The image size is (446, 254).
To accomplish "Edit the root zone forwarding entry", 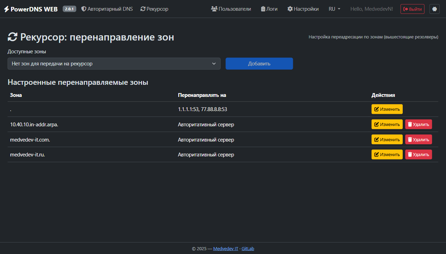I will point(387,109).
